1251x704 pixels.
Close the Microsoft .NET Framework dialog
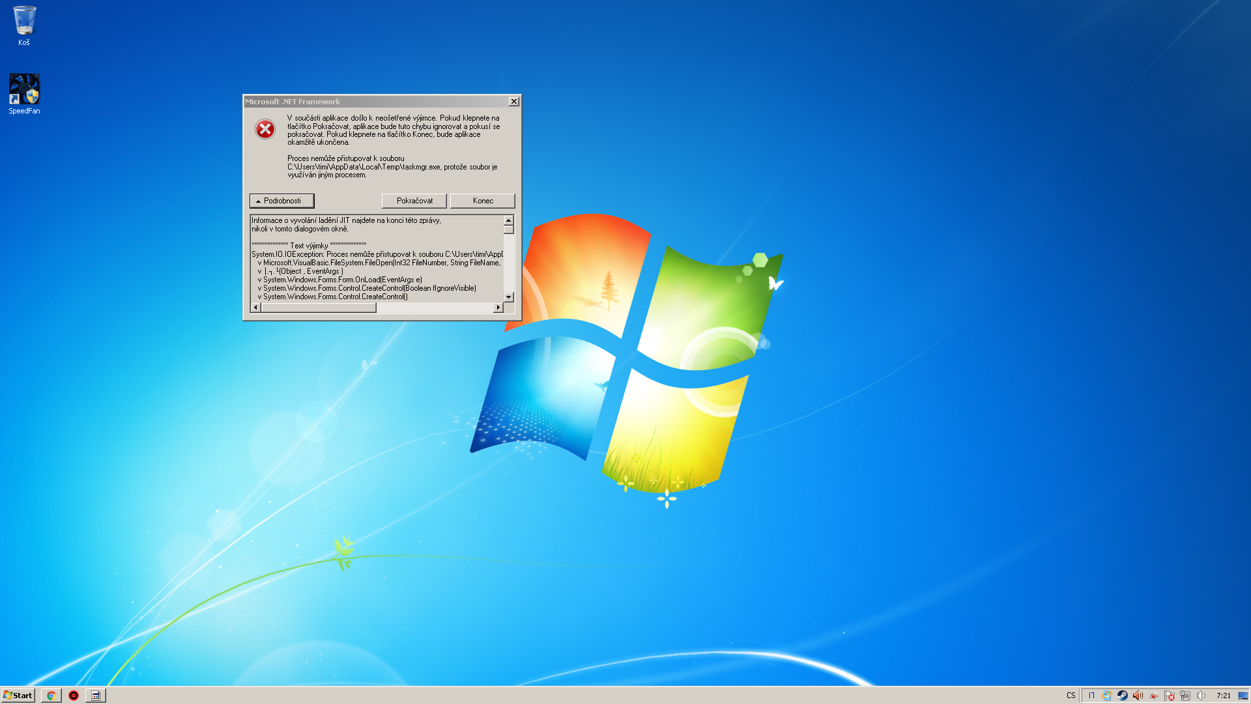(x=513, y=102)
